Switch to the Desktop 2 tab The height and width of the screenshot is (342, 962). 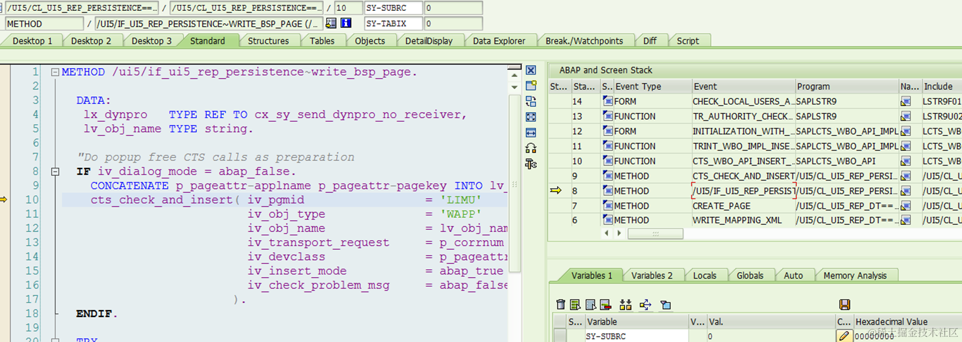click(91, 41)
